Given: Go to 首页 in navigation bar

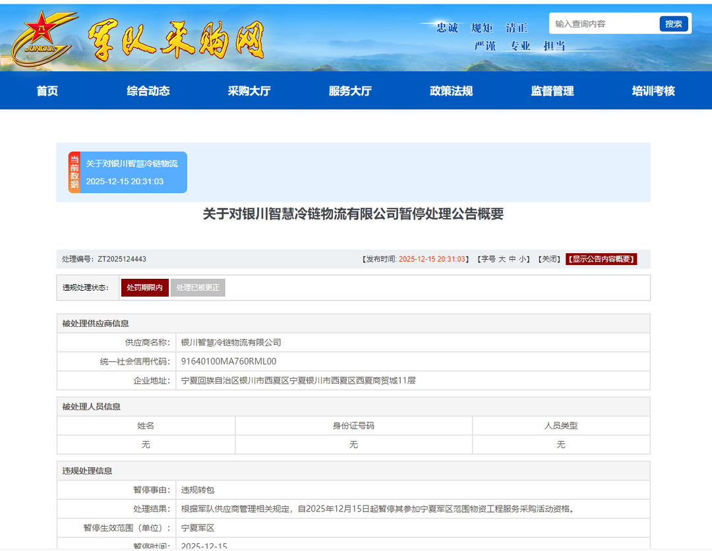Looking at the screenshot, I should pos(47,91).
